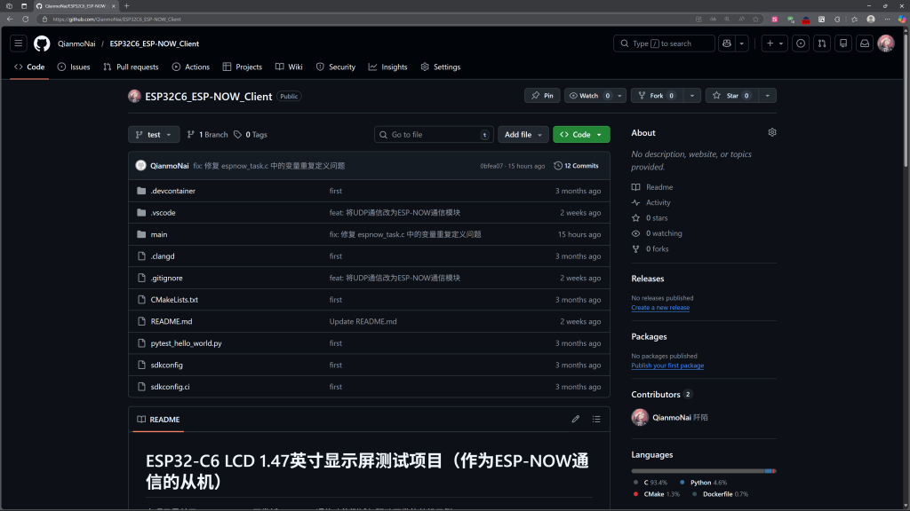Open the Copilot chat icon in header

coord(727,43)
